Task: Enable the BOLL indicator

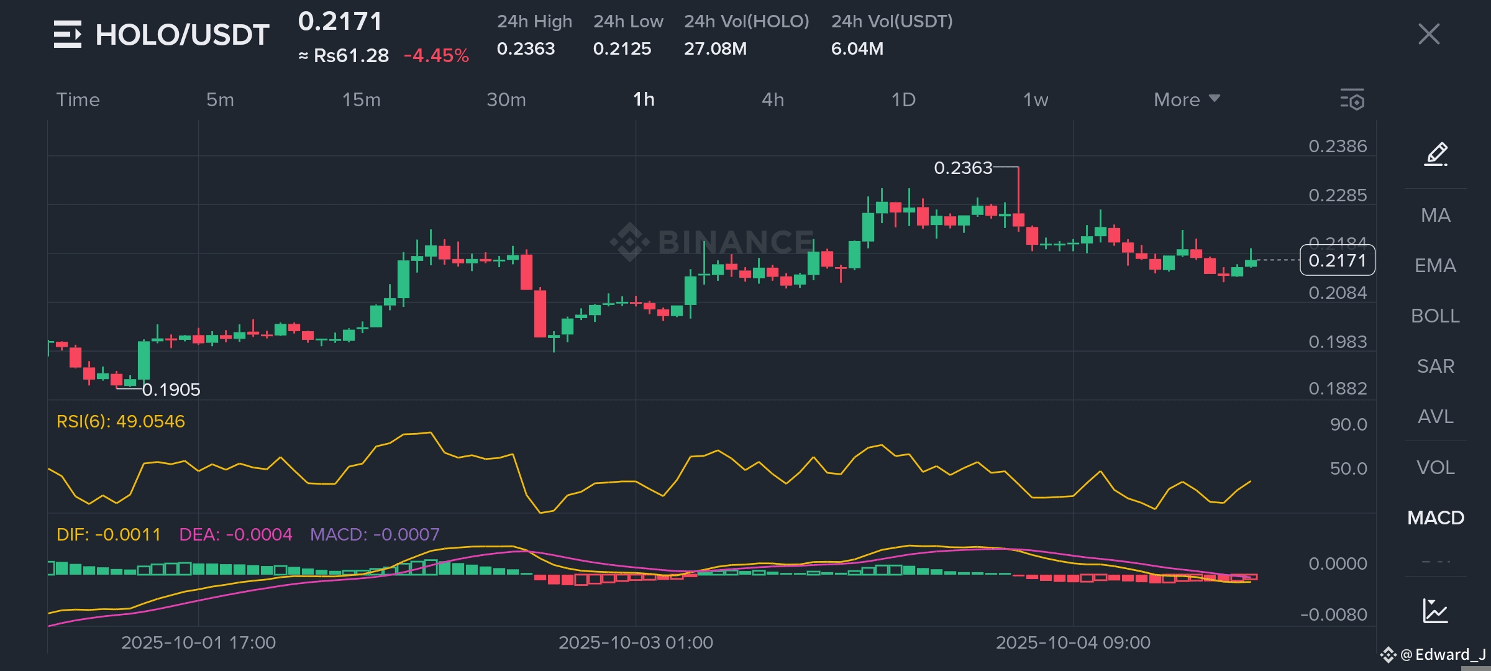Action: (x=1436, y=316)
